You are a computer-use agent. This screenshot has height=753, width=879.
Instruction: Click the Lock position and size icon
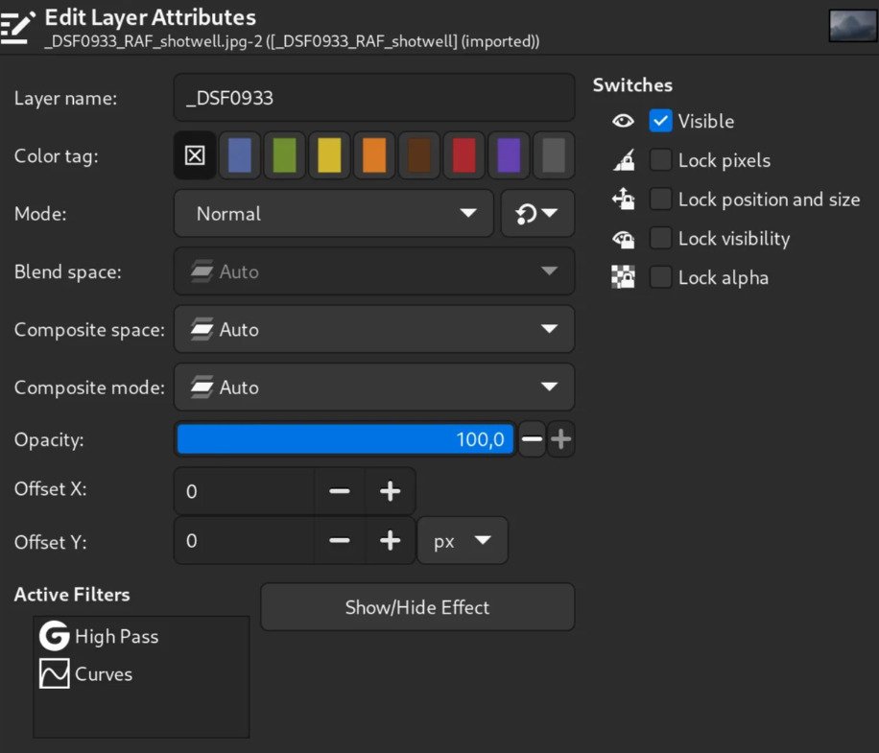pyautogui.click(x=624, y=200)
